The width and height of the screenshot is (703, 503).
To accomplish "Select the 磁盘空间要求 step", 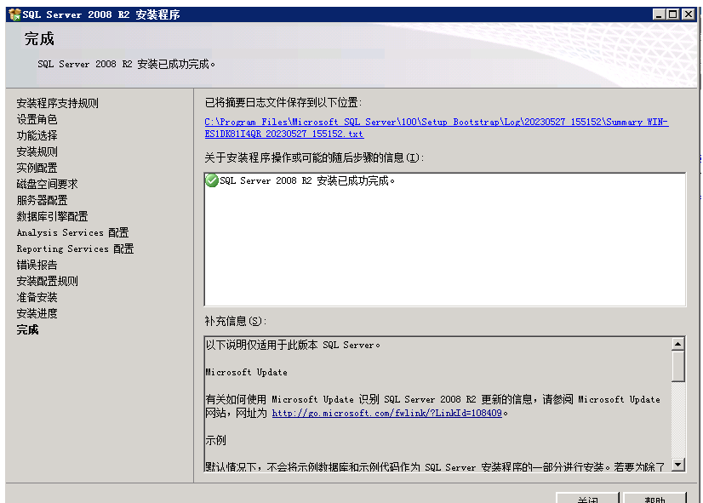I will tap(47, 184).
